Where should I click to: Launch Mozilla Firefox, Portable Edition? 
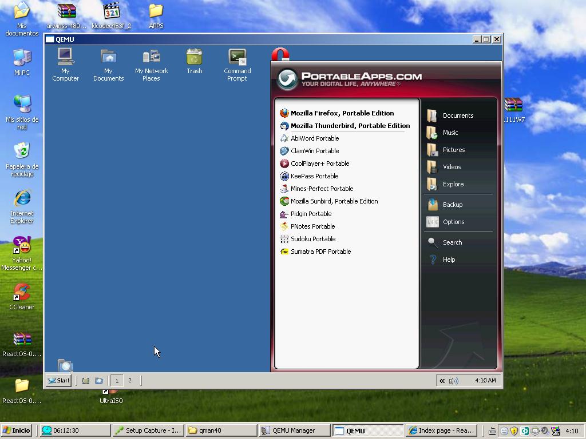coord(342,113)
